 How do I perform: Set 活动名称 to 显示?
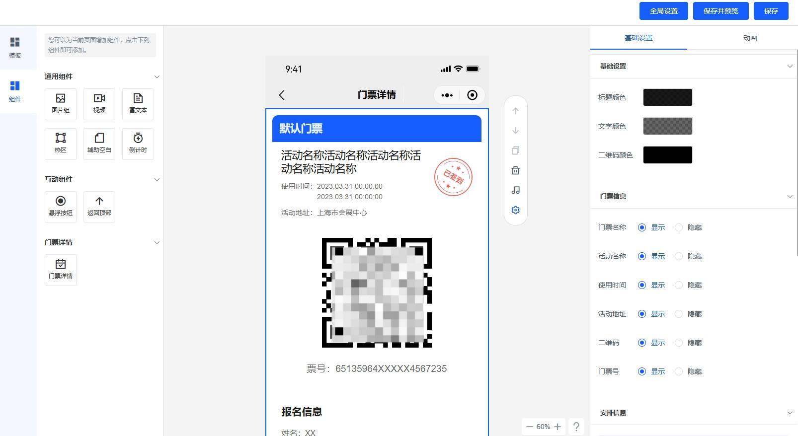[651, 256]
